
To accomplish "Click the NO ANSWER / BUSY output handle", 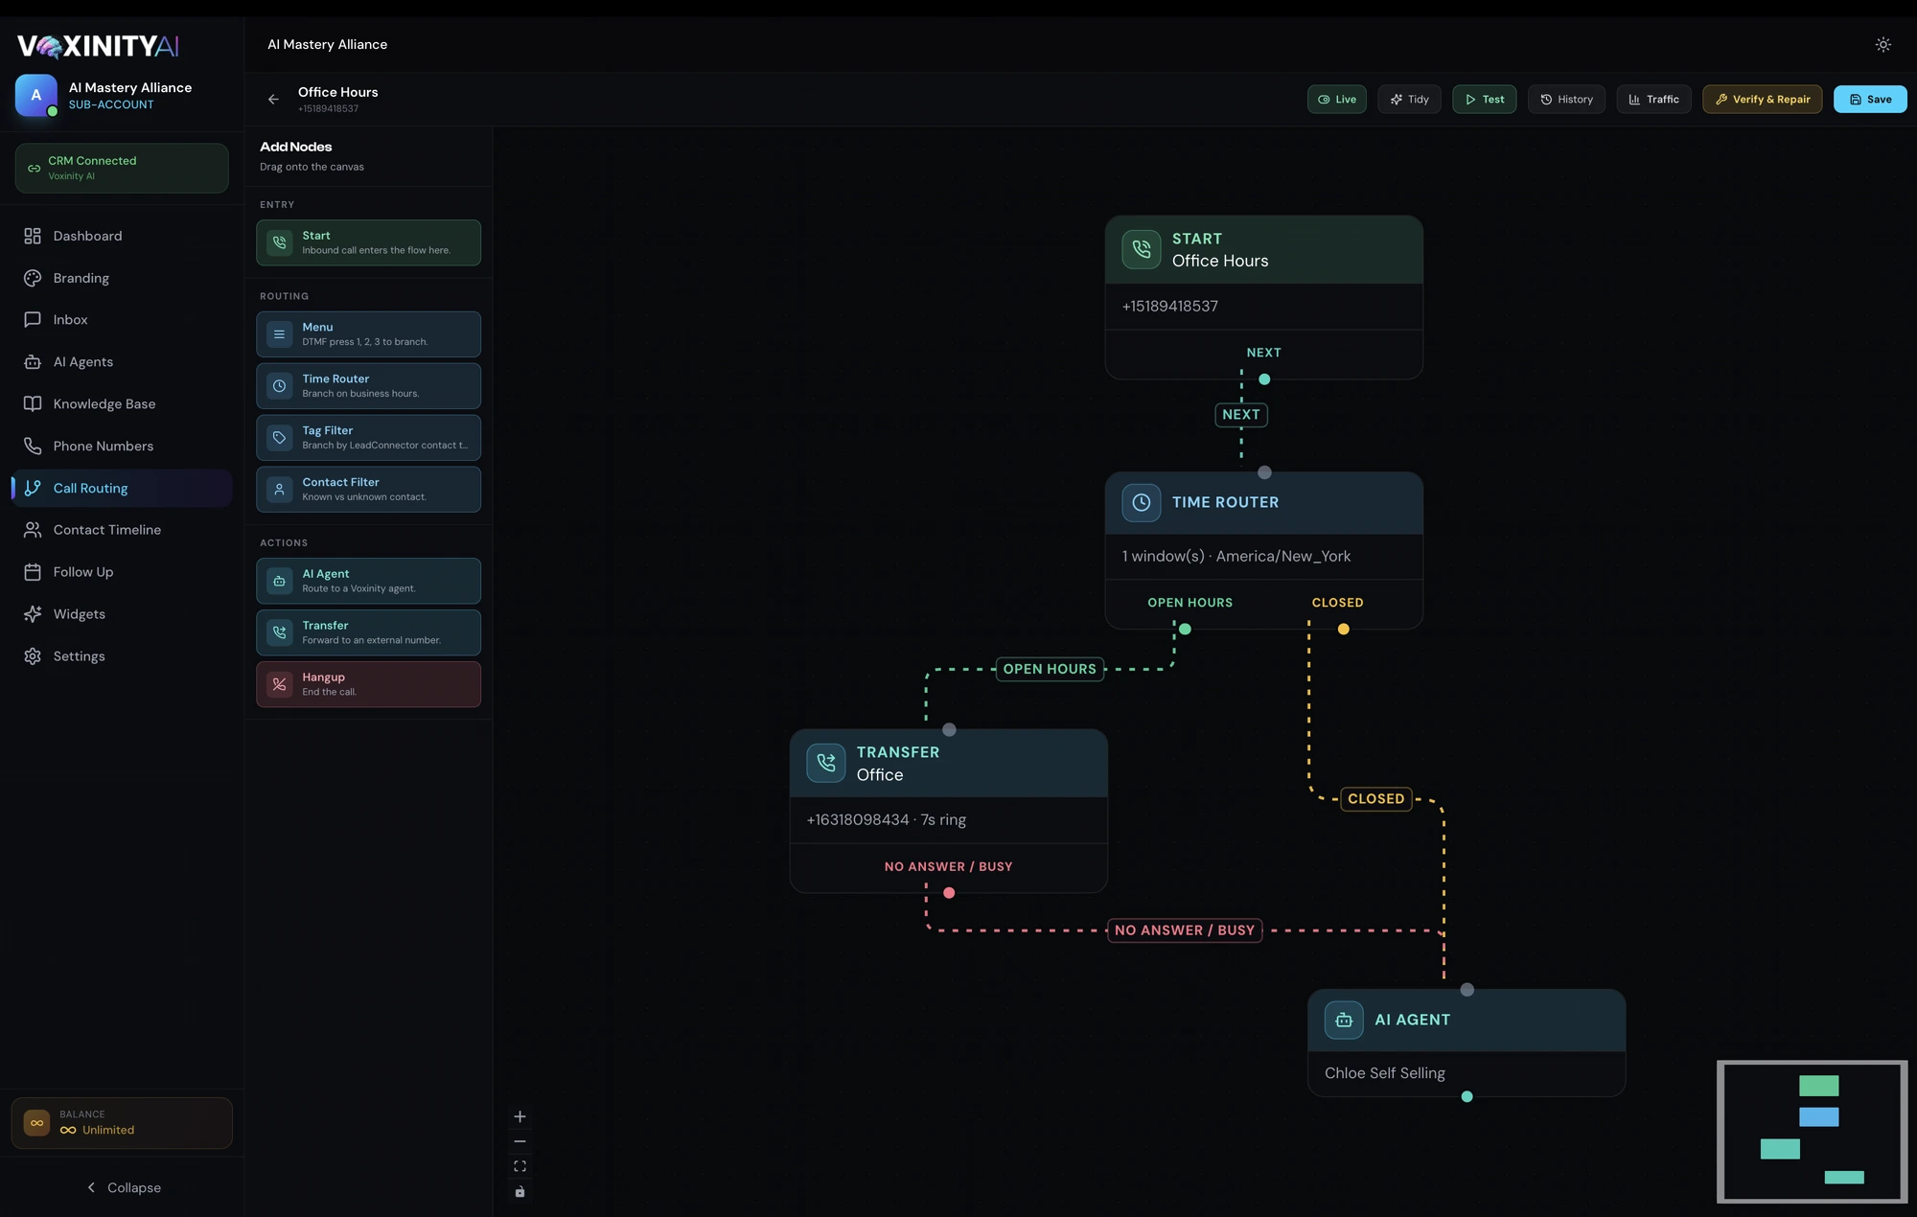I will click(x=949, y=893).
